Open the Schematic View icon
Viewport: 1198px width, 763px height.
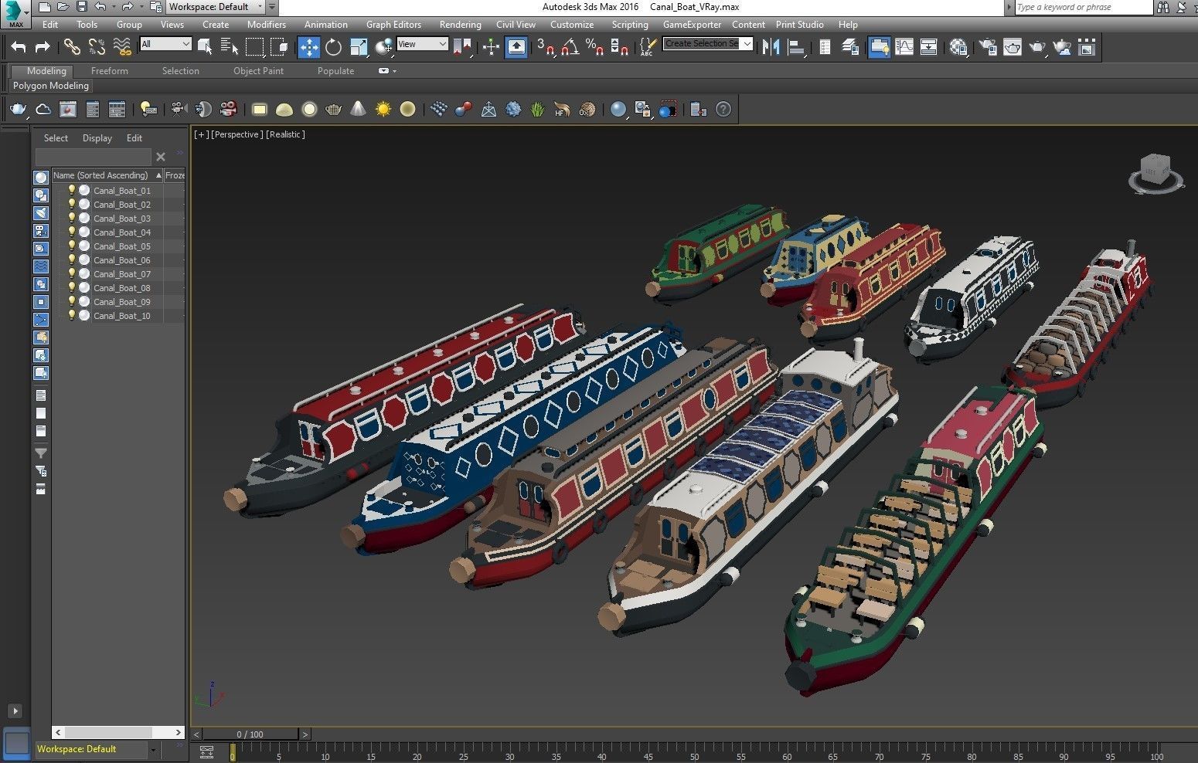click(x=929, y=47)
